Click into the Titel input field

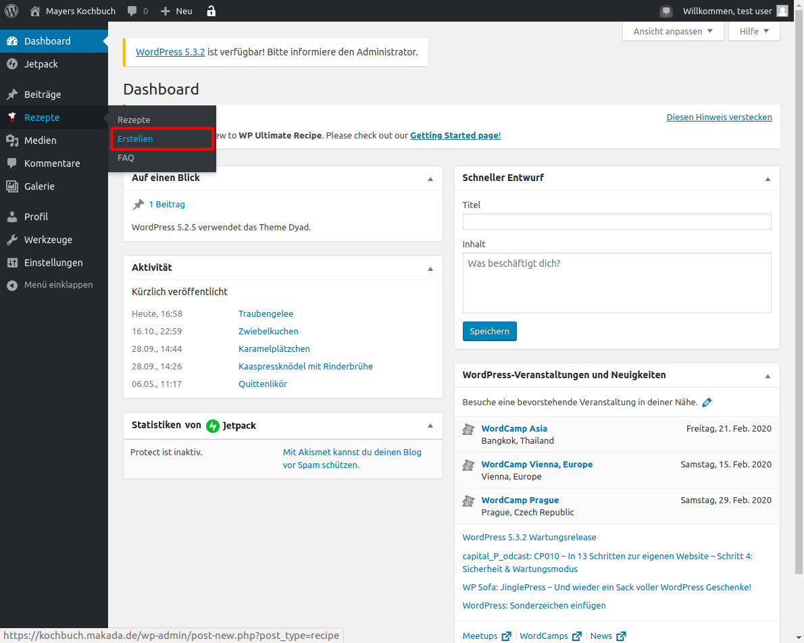click(616, 222)
